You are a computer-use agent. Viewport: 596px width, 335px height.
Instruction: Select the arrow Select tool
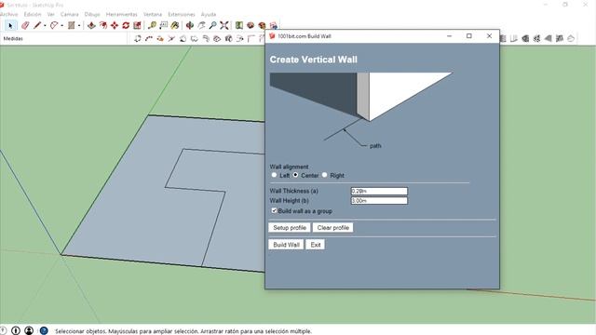click(10, 25)
